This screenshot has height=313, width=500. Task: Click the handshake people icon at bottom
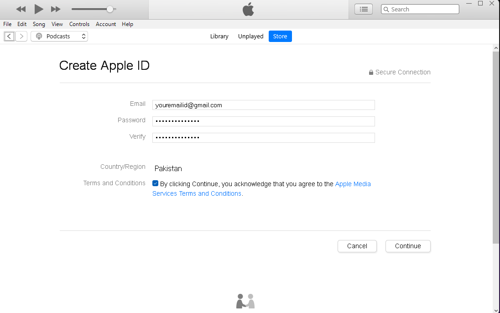tap(245, 301)
